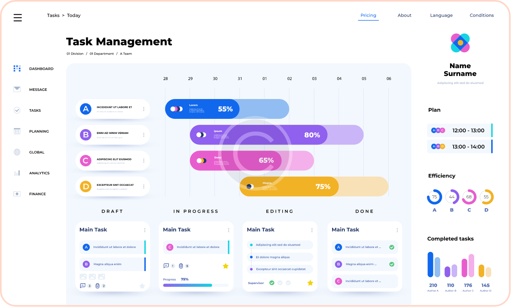Image resolution: width=511 pixels, height=307 pixels.
Task: Click the Tasks breadcrumb link
Action: 53,15
